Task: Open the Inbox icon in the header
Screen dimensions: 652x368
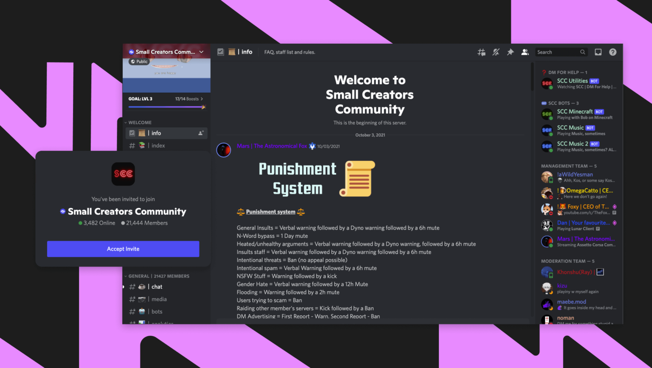Action: point(598,52)
